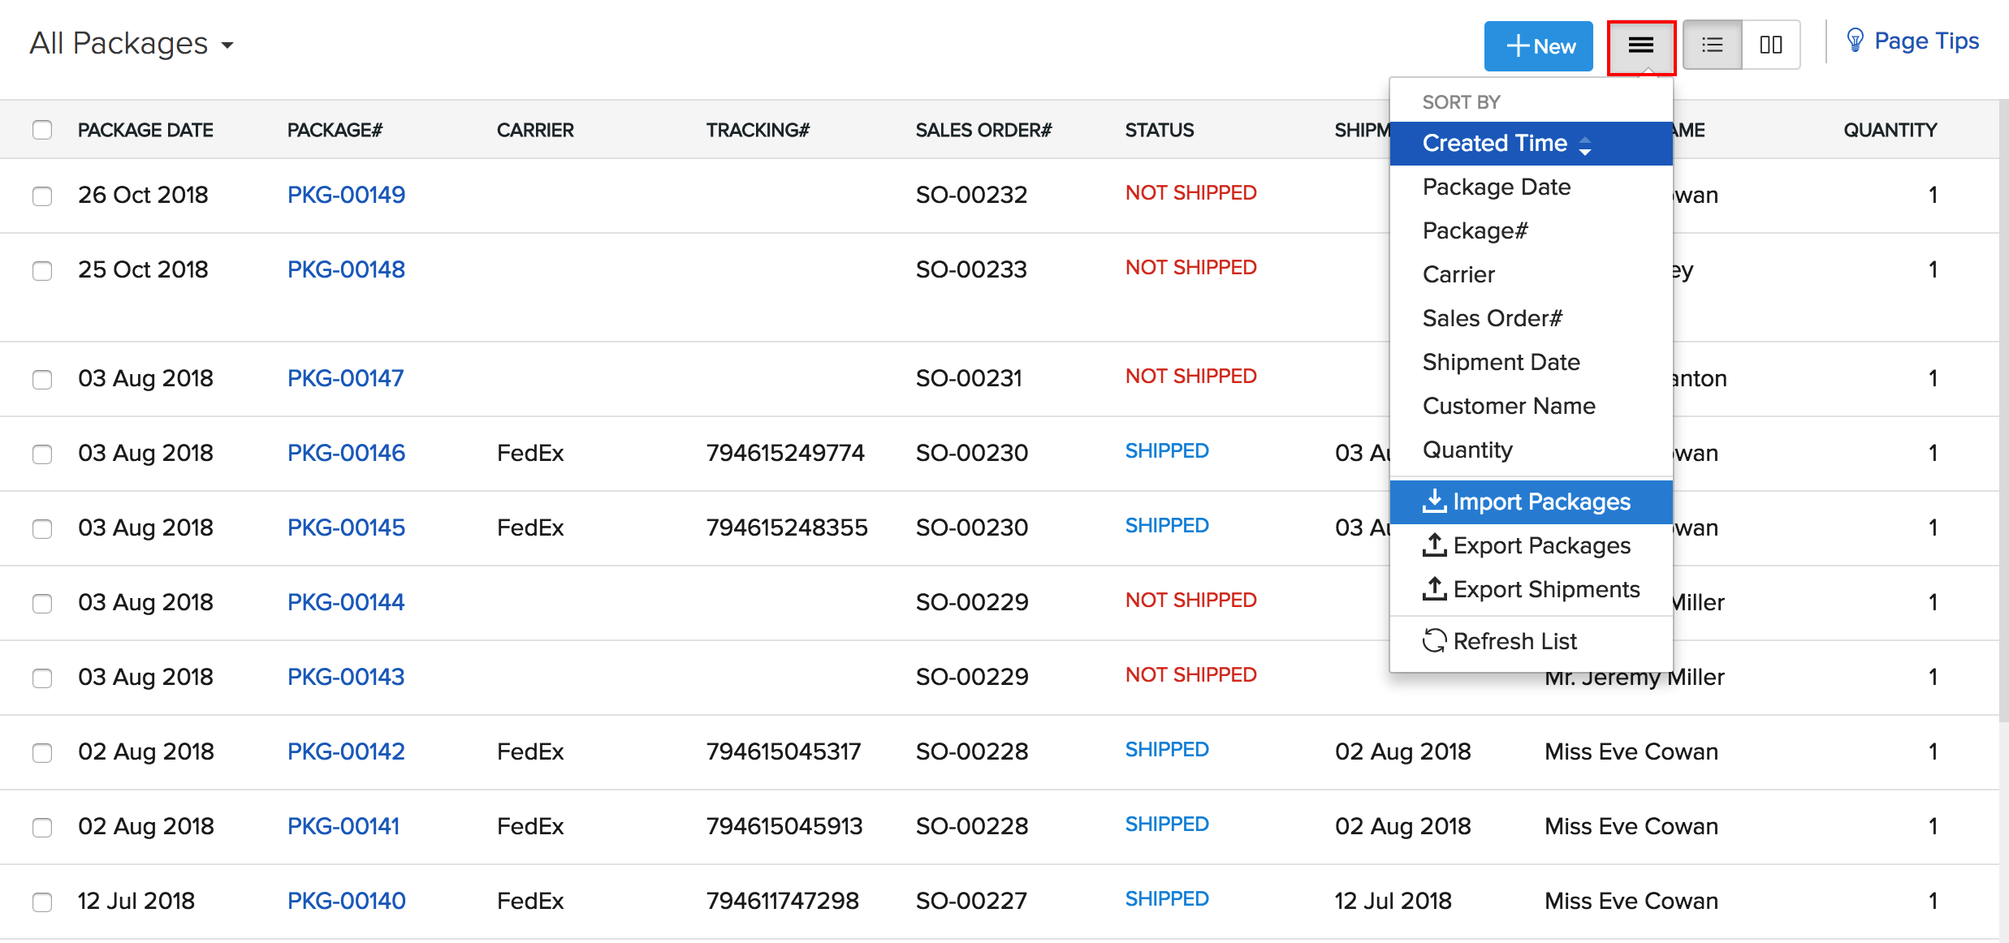This screenshot has height=943, width=2009.
Task: Select Package Date sort option
Action: pyautogui.click(x=1496, y=187)
